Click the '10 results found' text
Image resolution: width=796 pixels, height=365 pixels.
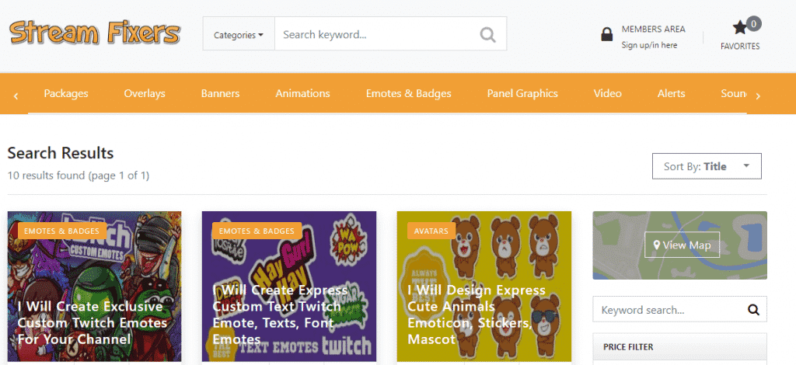pos(79,176)
